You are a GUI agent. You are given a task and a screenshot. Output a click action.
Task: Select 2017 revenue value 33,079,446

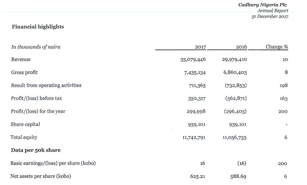coord(193,60)
